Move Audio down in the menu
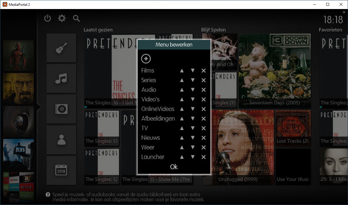Viewport: 348px width, 205px height. coord(193,90)
